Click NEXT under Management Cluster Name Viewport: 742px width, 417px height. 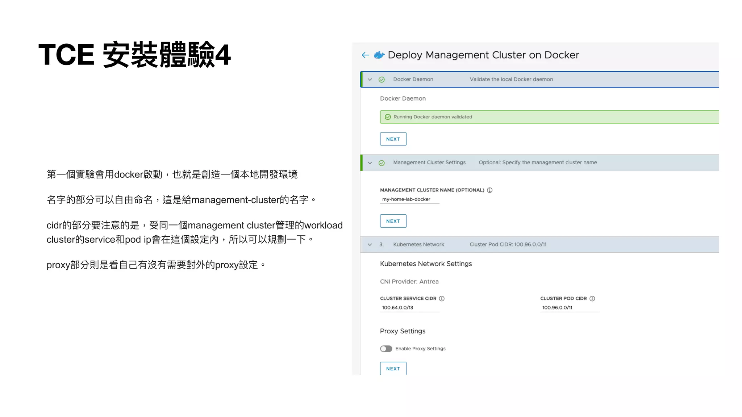point(393,221)
